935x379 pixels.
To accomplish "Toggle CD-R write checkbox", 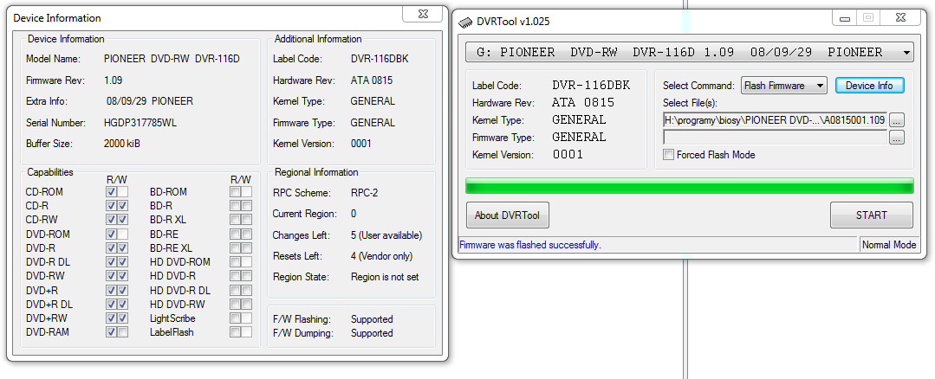I will click(122, 206).
